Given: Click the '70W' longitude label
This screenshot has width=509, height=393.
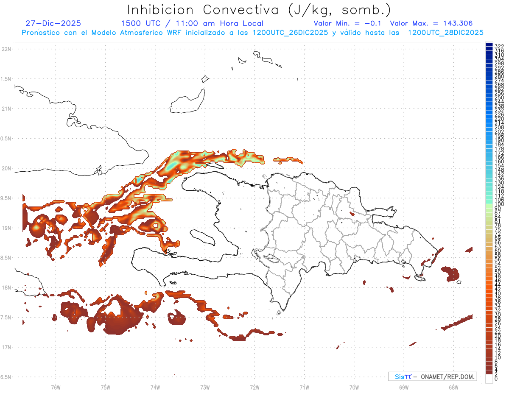Looking at the screenshot, I should (354, 387).
